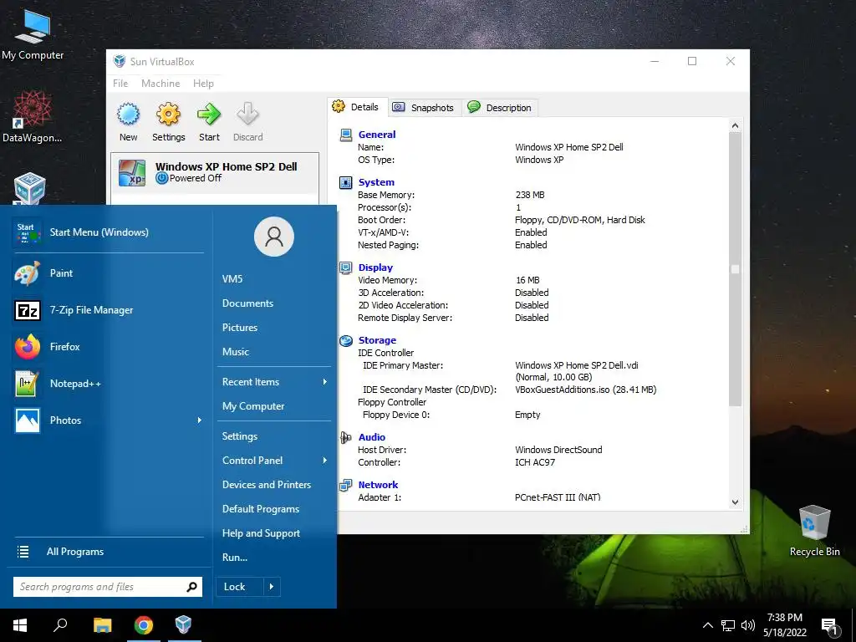Switch to the Details tab
This screenshot has width=856, height=642.
pos(356,107)
